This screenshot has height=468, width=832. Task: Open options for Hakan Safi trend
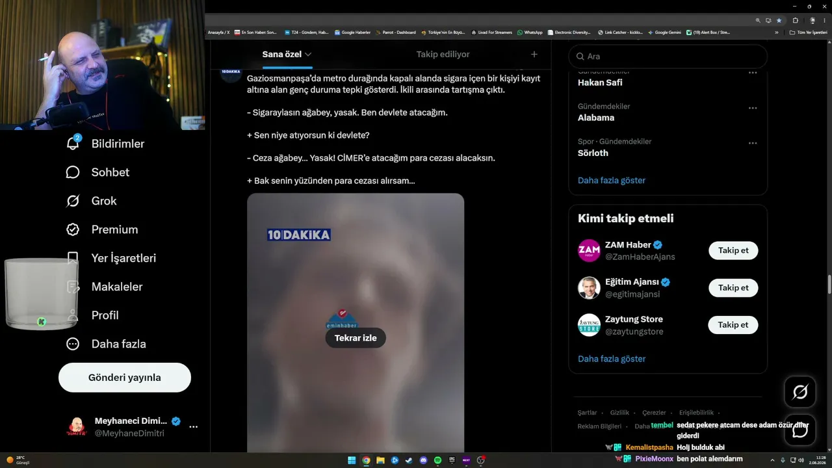tap(753, 73)
